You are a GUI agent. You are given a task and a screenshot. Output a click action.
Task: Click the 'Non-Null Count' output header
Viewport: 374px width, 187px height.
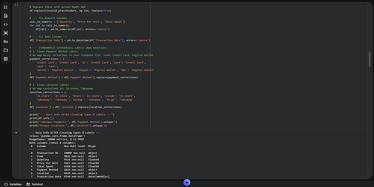[x=74, y=146]
